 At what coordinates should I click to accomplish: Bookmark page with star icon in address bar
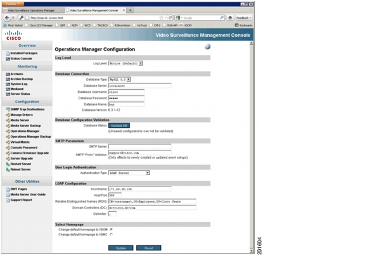click(x=161, y=18)
